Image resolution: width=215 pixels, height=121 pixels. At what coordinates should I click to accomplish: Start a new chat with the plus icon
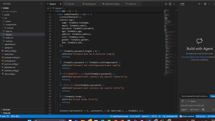[199, 4]
